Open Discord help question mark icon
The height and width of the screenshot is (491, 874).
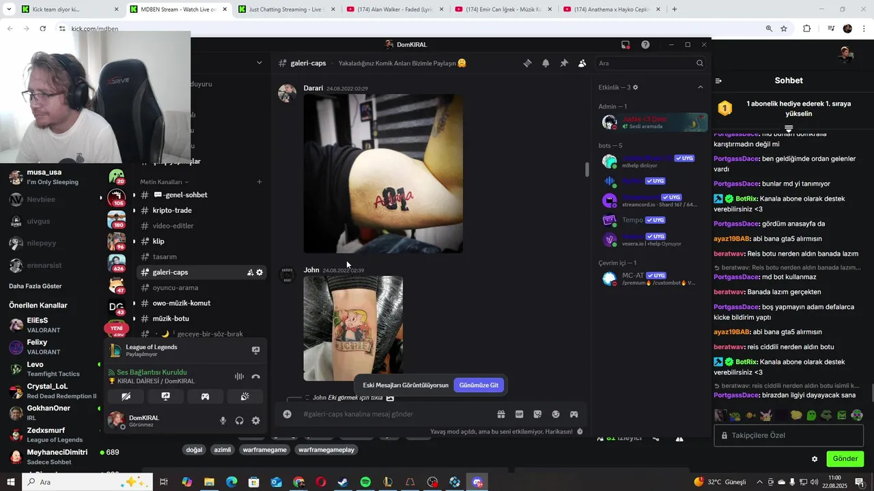pyautogui.click(x=645, y=44)
